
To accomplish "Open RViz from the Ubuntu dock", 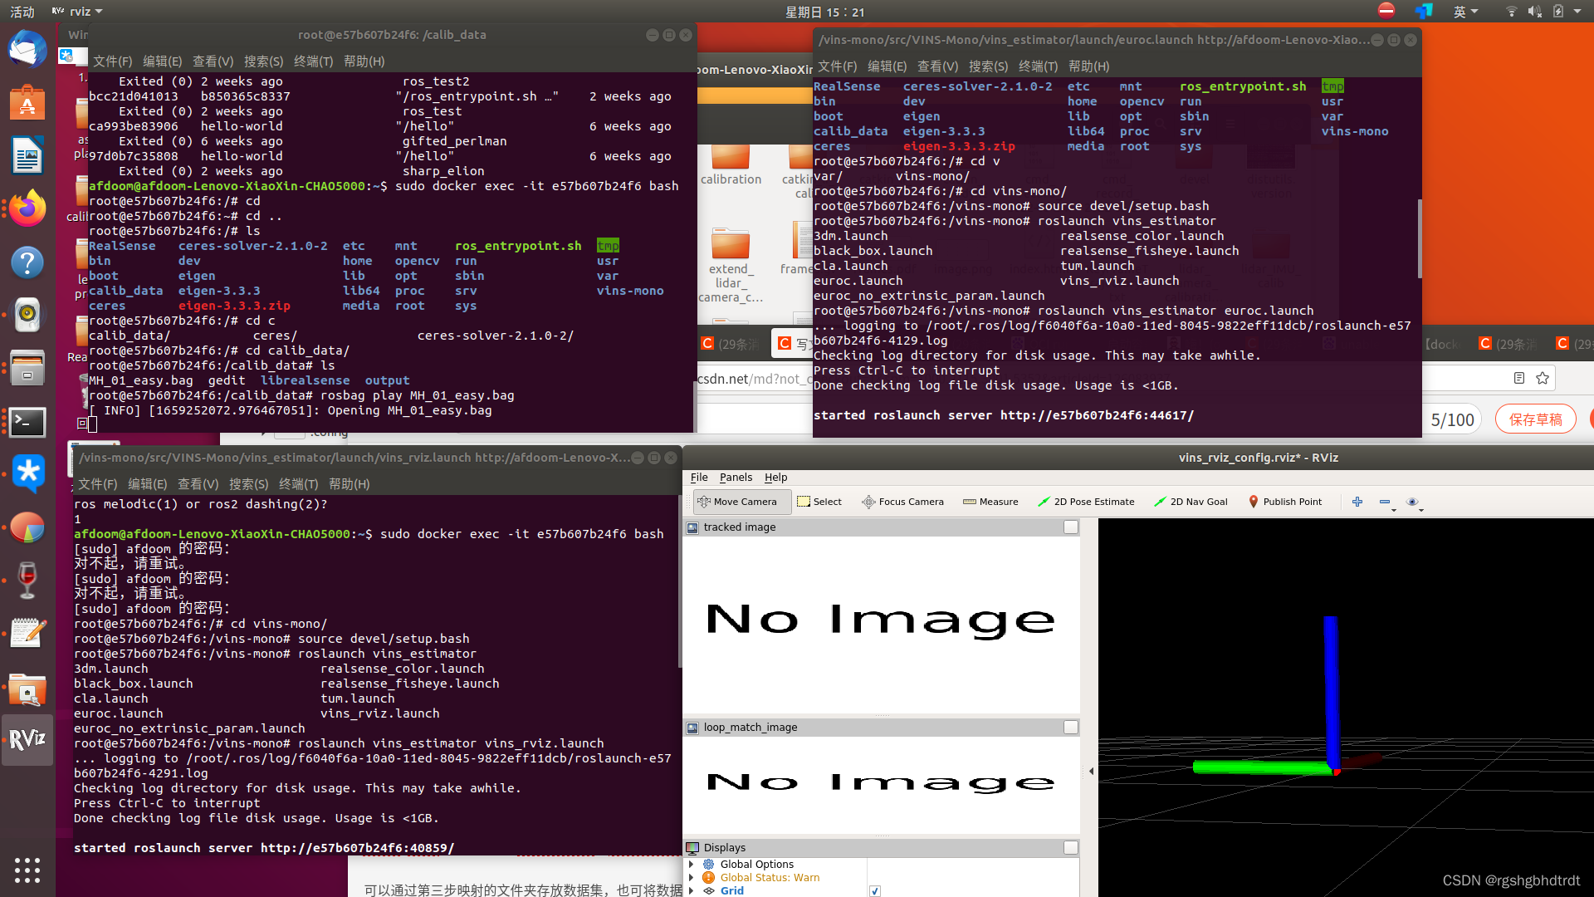I will tap(27, 740).
